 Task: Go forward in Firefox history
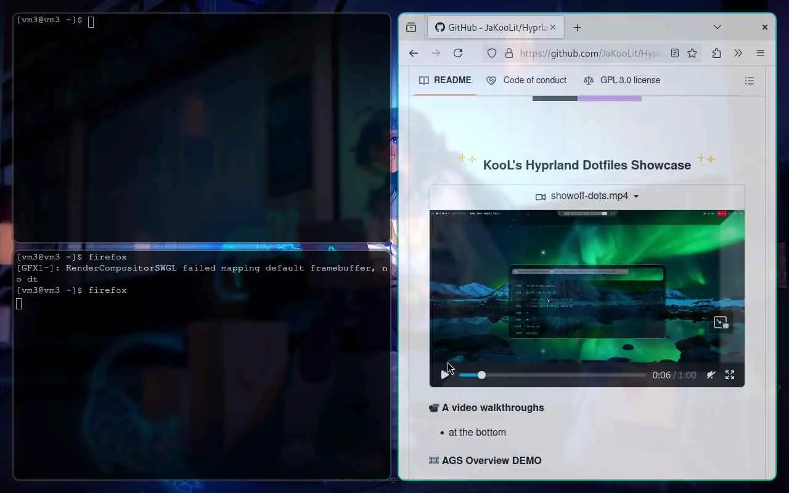tap(436, 53)
